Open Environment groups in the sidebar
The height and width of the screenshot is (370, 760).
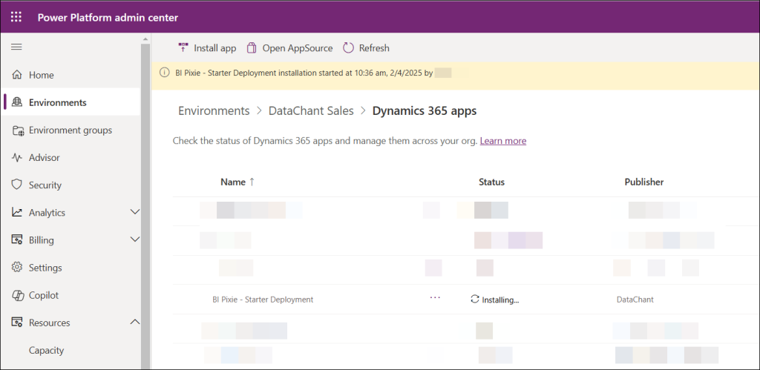(x=70, y=130)
